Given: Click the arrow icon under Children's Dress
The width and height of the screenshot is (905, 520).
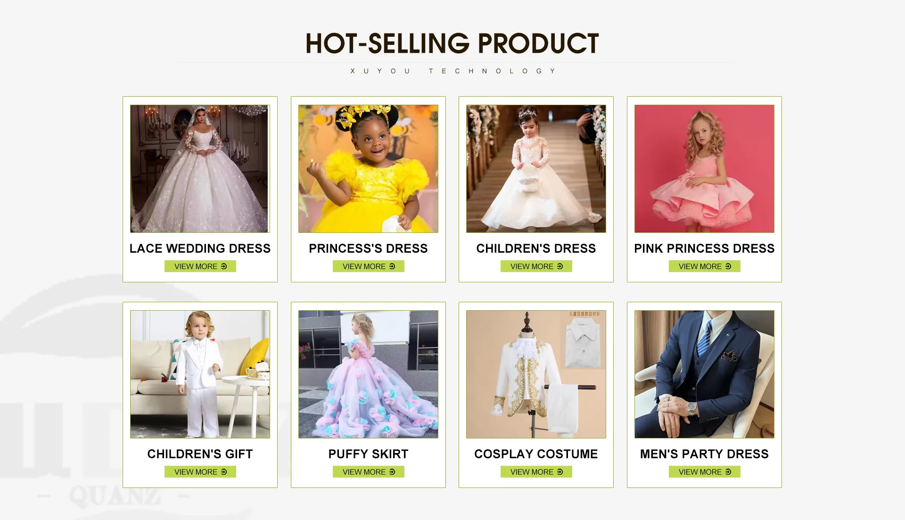Looking at the screenshot, I should 560,266.
